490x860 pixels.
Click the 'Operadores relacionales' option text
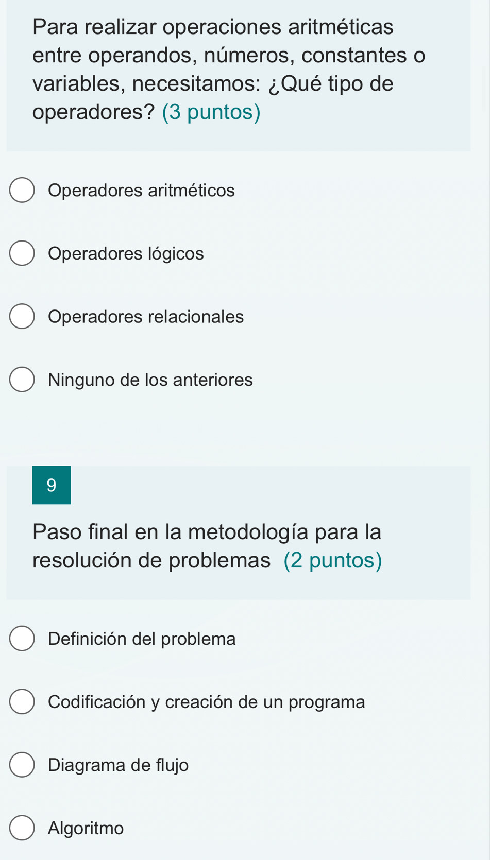point(146,317)
